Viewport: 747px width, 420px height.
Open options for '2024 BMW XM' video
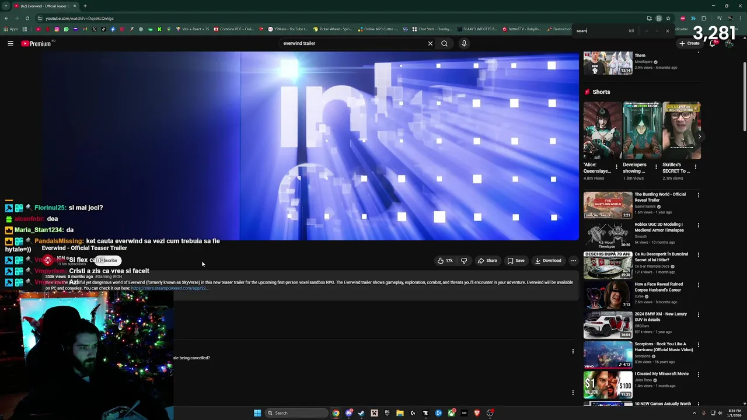698,315
